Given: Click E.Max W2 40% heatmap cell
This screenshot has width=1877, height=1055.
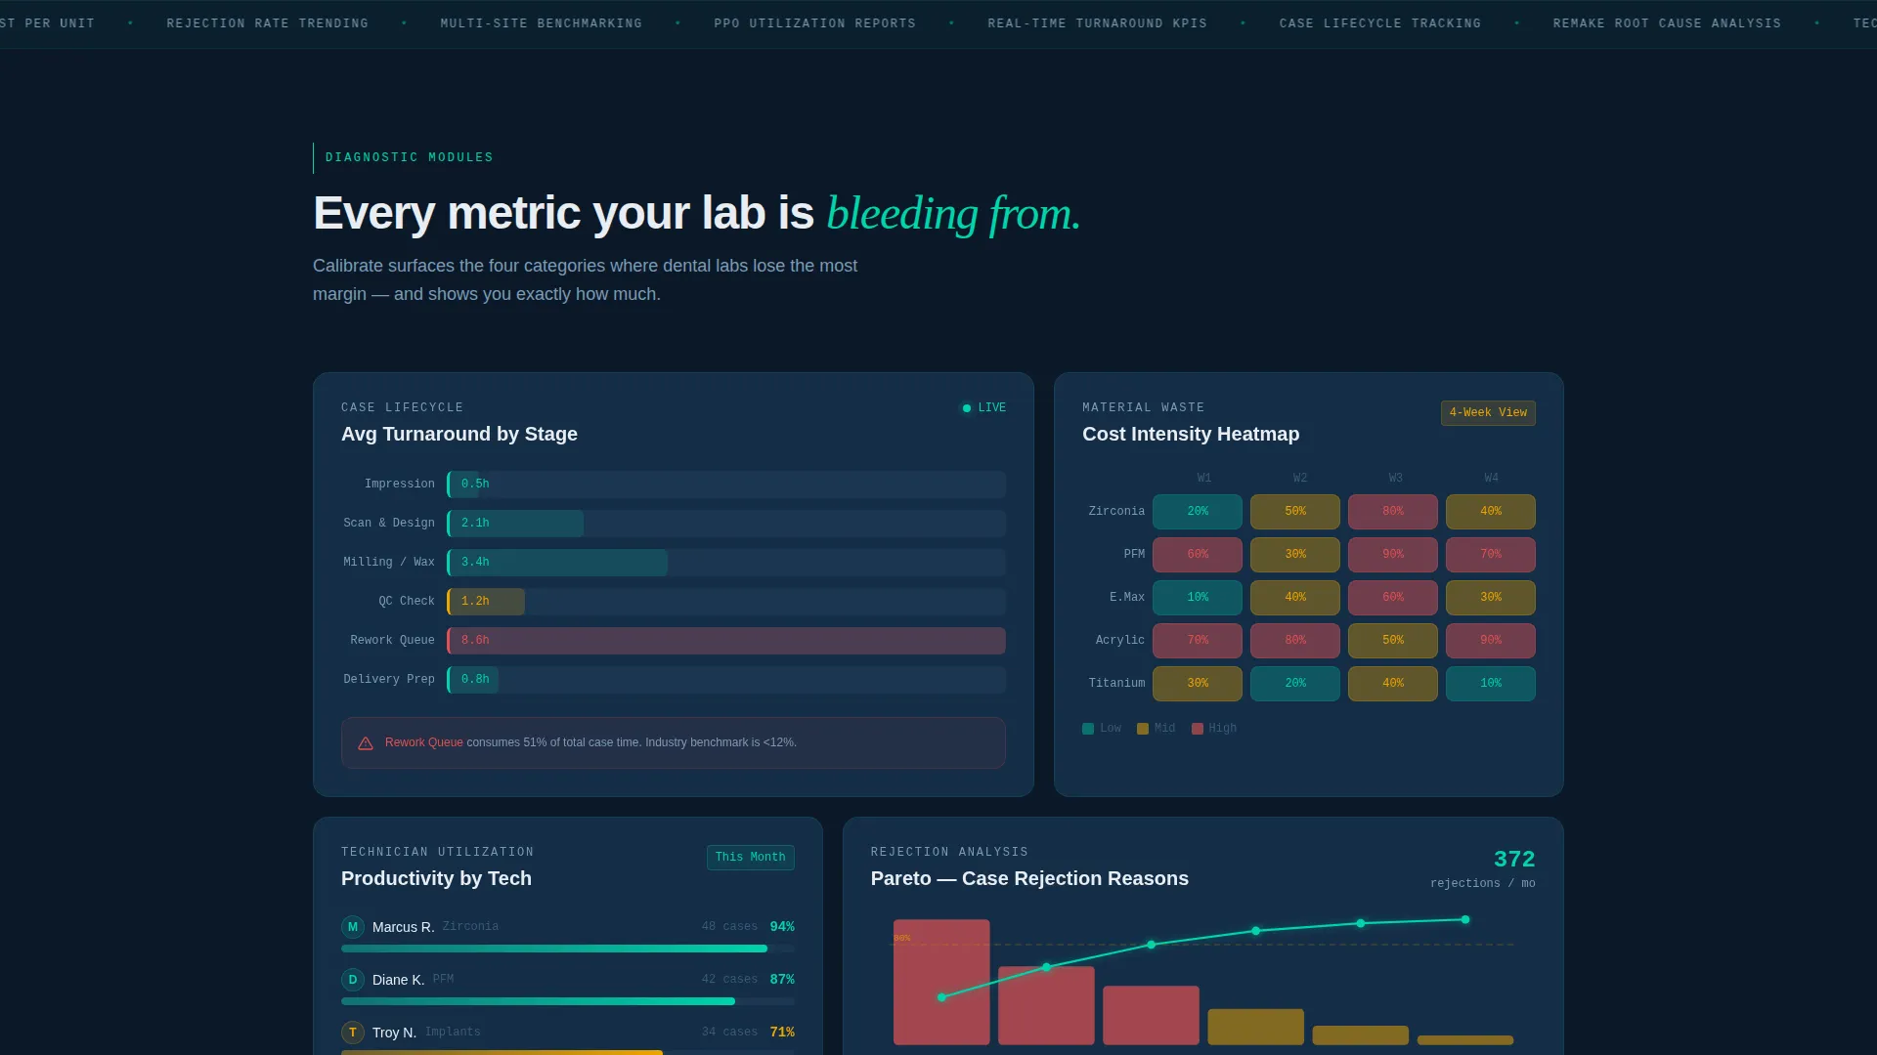Looking at the screenshot, I should tap(1295, 598).
